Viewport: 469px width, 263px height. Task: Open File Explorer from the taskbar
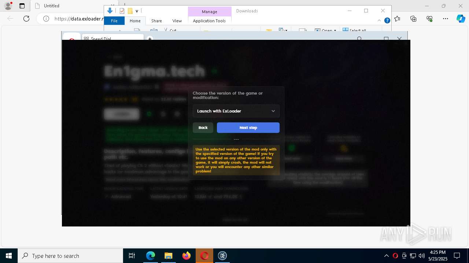(168, 256)
